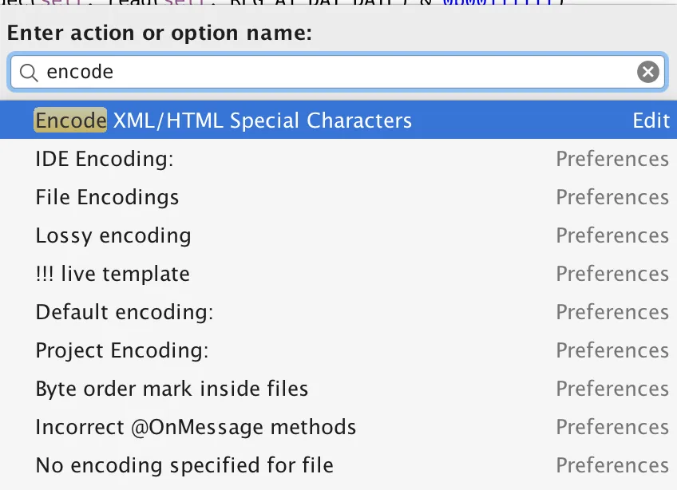Click Preferences label beside File Encodings
This screenshot has width=677, height=490.
[612, 197]
